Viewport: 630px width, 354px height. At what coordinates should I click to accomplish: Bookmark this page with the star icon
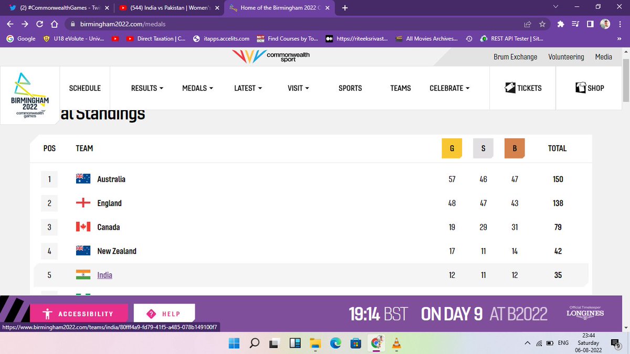click(x=542, y=24)
